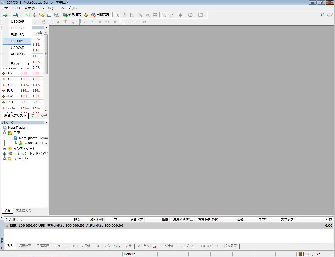This screenshot has width=335, height=257.
Task: Switch to line chart display
Action: [132, 15]
